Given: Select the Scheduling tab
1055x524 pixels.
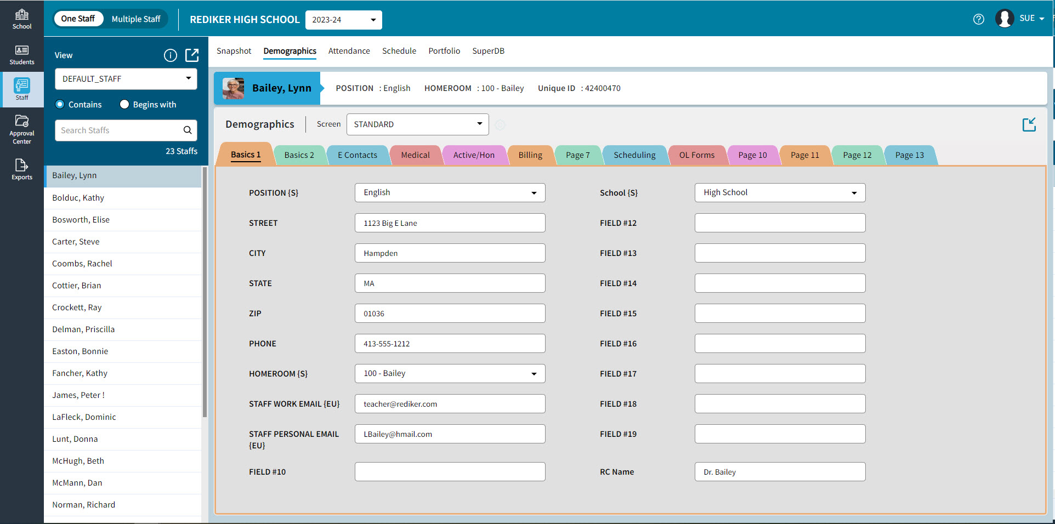Looking at the screenshot, I should pyautogui.click(x=634, y=155).
